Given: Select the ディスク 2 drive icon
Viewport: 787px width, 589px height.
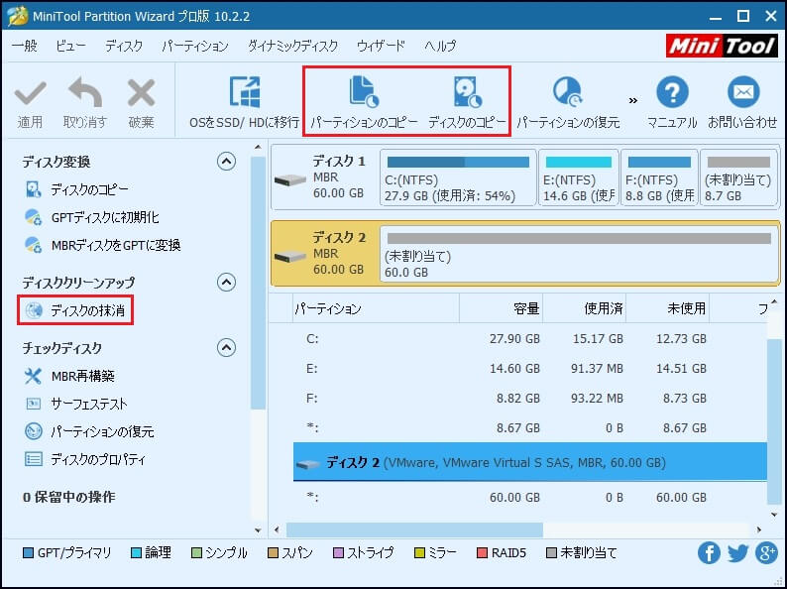Looking at the screenshot, I should [x=290, y=256].
